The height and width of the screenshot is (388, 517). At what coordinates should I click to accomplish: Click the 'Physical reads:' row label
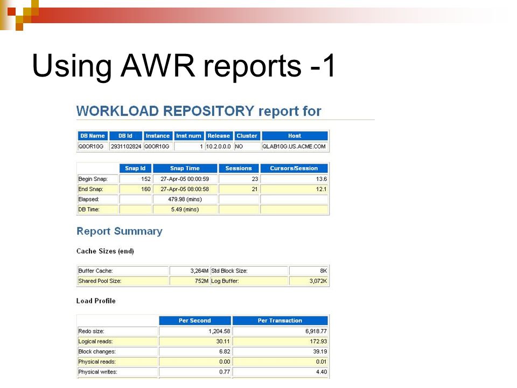click(x=97, y=362)
